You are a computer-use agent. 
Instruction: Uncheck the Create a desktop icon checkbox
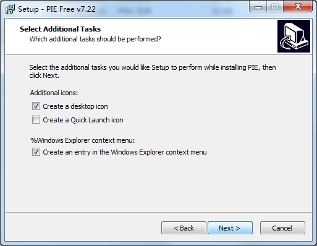[x=36, y=106]
